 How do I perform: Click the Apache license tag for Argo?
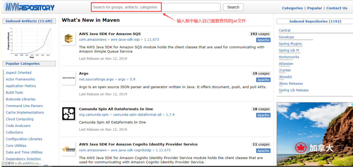click(263, 80)
